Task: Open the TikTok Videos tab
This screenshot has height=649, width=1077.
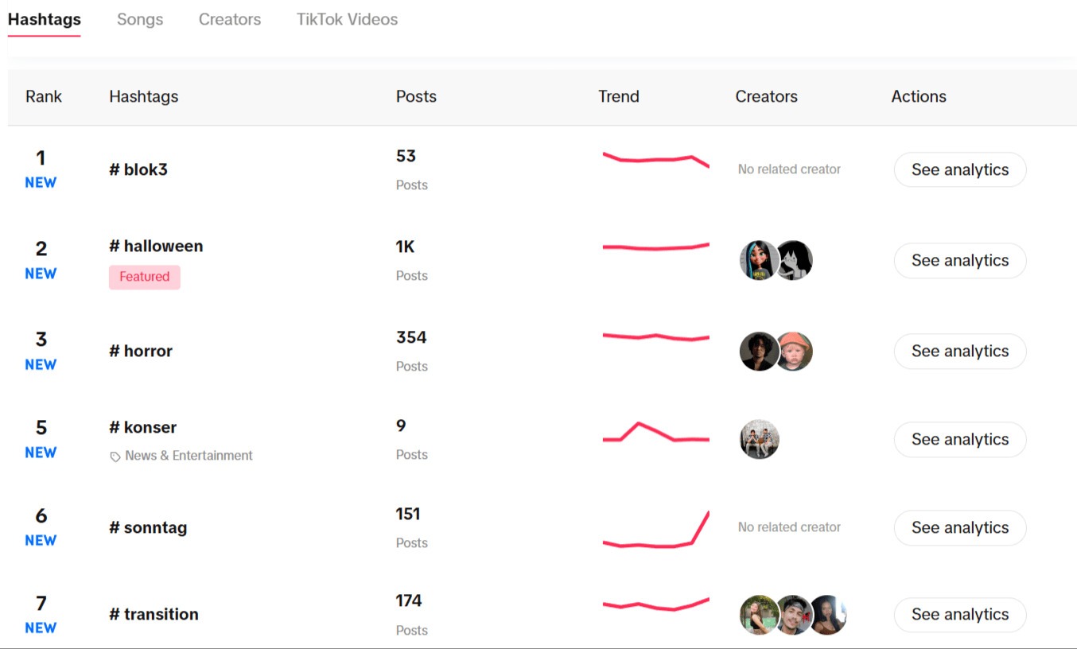Action: click(348, 19)
